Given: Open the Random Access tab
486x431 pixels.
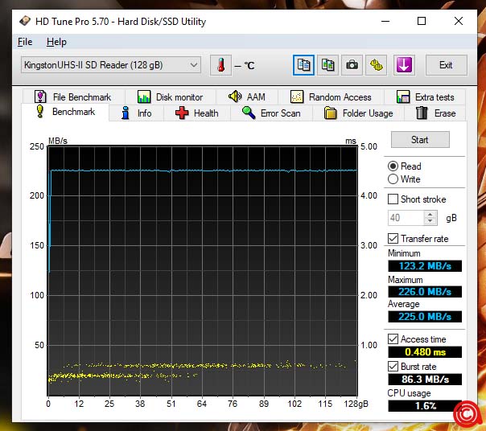Looking at the screenshot, I should [x=330, y=97].
